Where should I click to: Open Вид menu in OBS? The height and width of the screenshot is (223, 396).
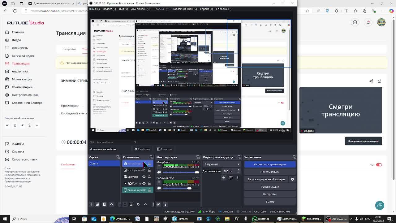[x=123, y=9]
